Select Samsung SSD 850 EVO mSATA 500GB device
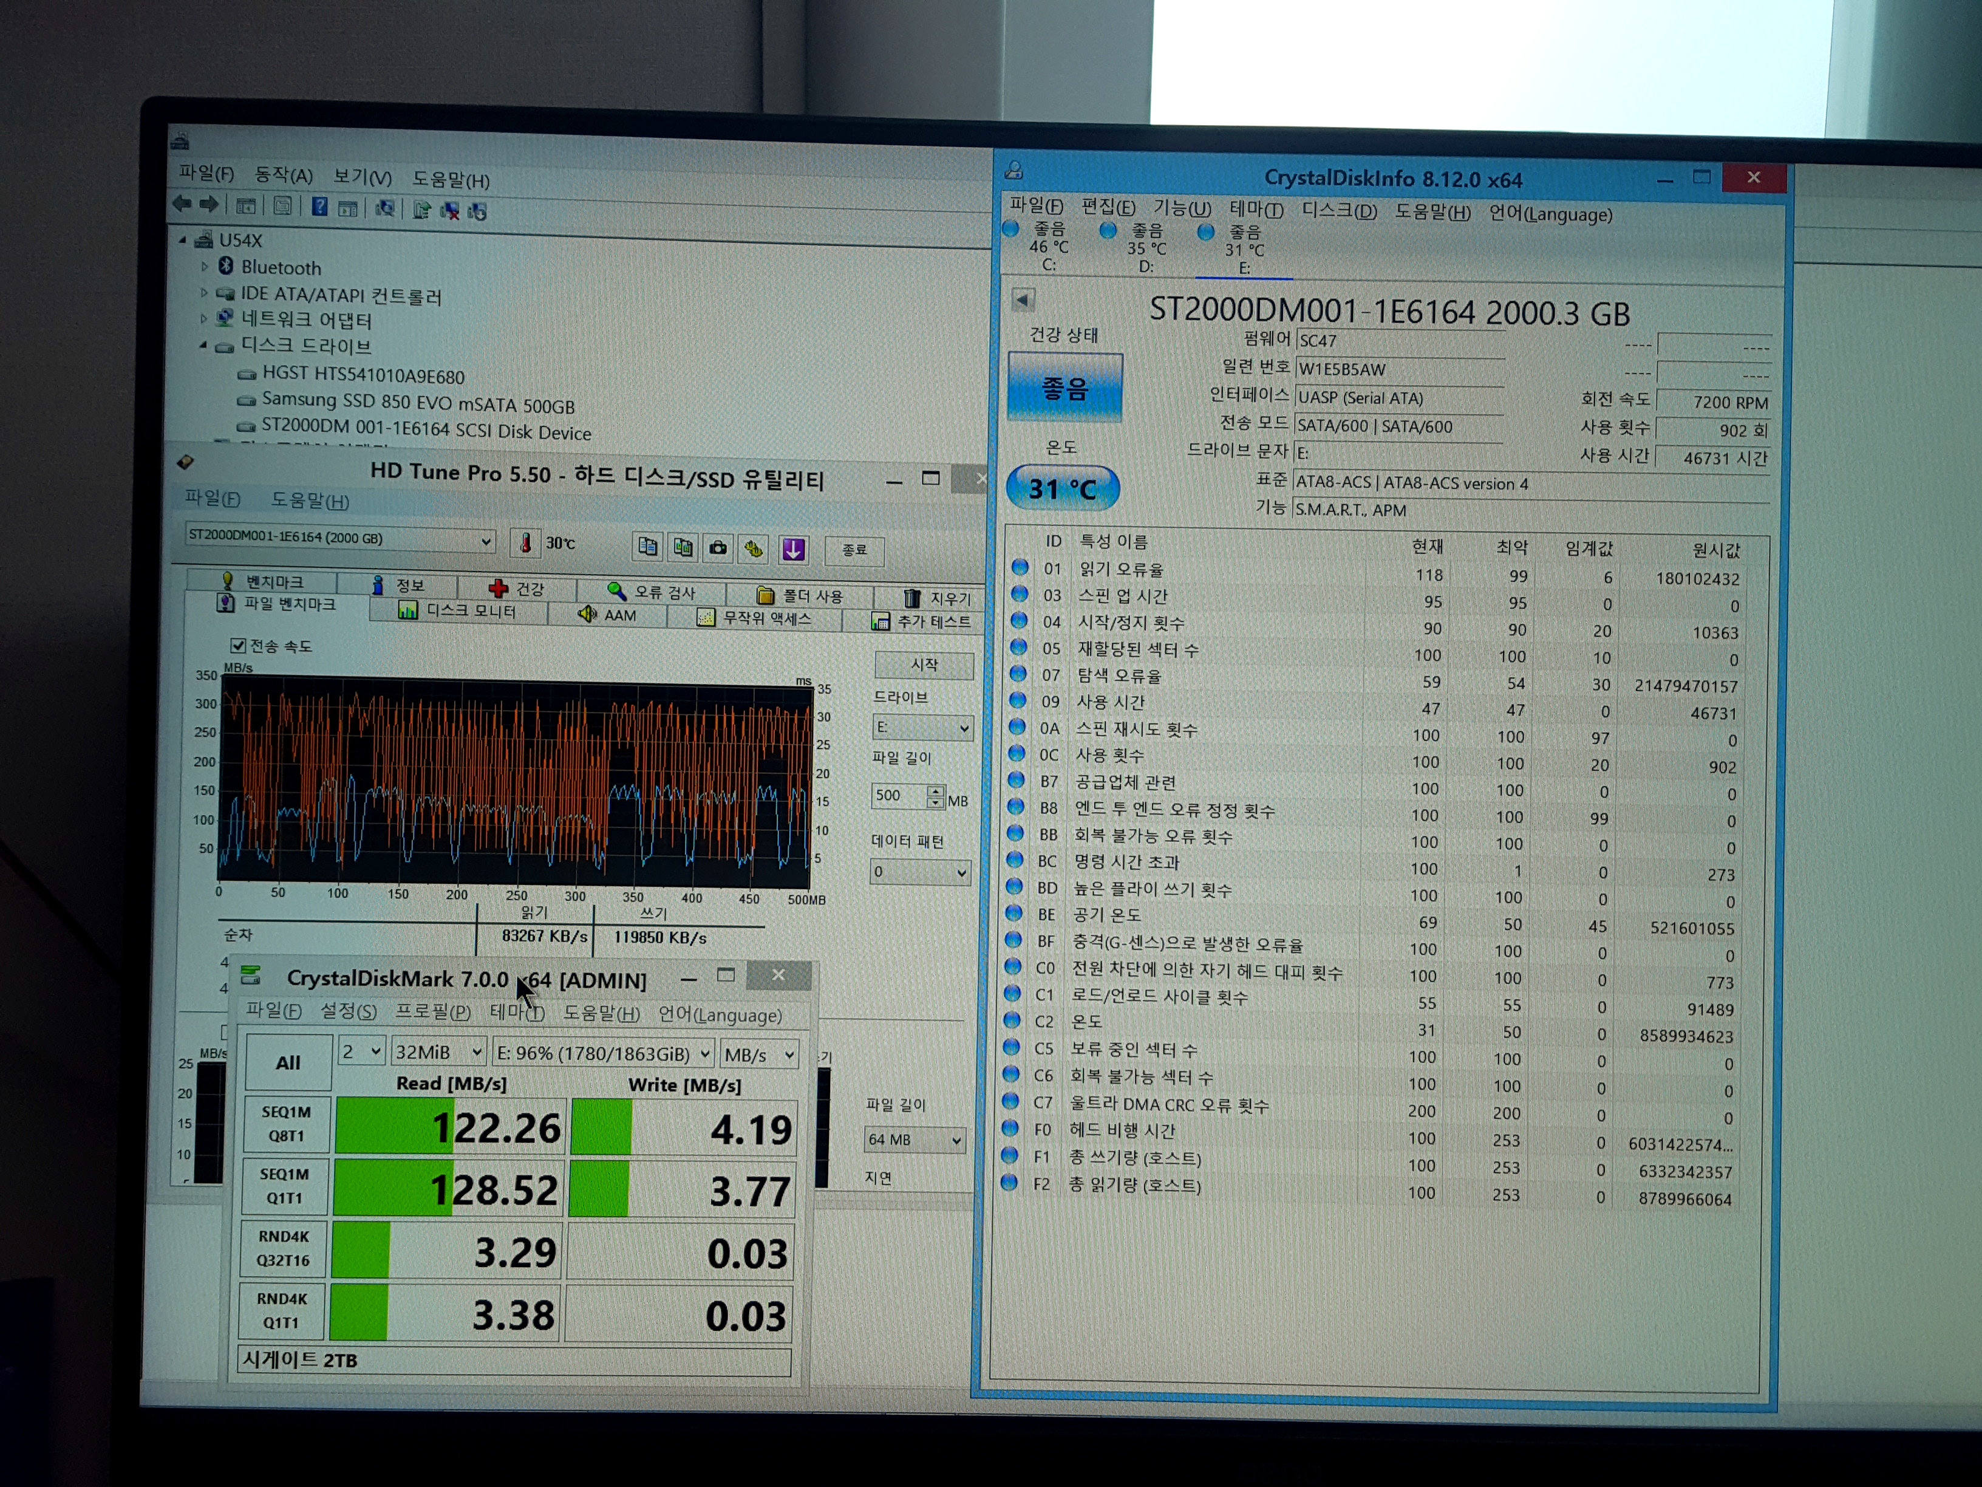 (x=418, y=403)
